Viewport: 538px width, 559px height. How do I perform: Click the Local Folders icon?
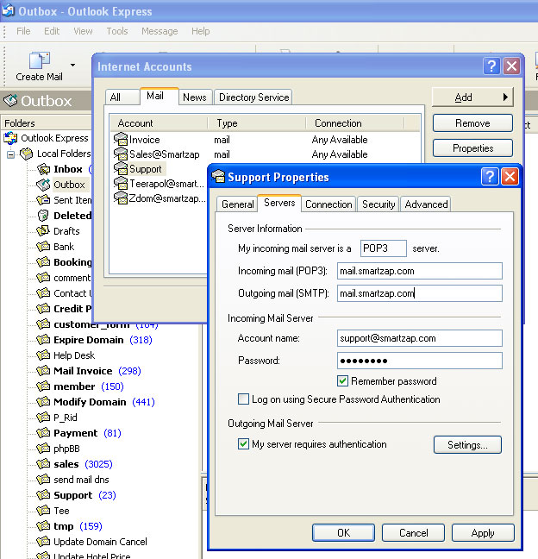pyautogui.click(x=27, y=154)
